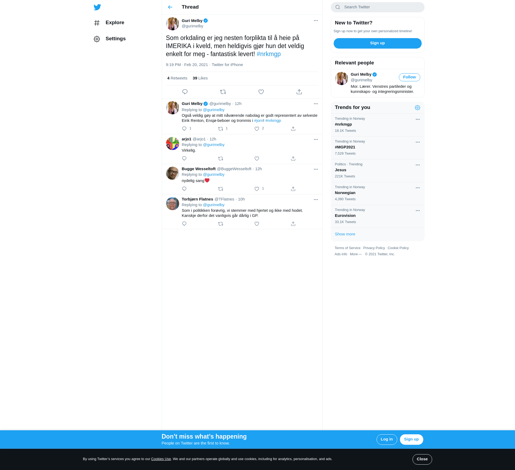
Task: Open the tweet timestamp 9:19 PM · Feb 20, 2021
Action: tap(187, 65)
